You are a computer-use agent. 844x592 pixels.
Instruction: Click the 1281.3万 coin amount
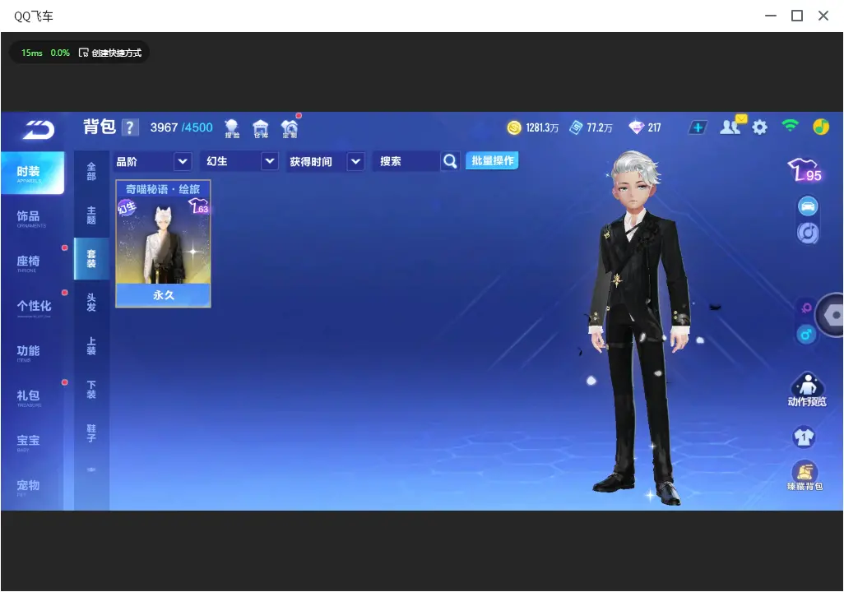(542, 127)
